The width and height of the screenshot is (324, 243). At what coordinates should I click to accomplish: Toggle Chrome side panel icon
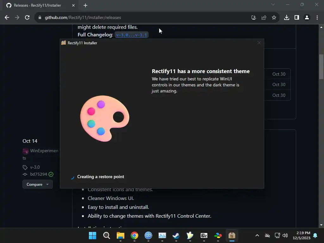pos(297,18)
